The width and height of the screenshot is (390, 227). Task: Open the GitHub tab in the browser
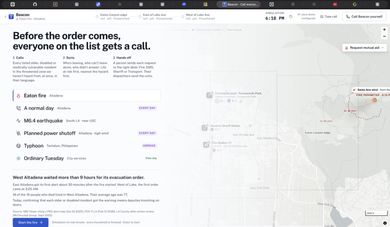[x=35, y=4]
